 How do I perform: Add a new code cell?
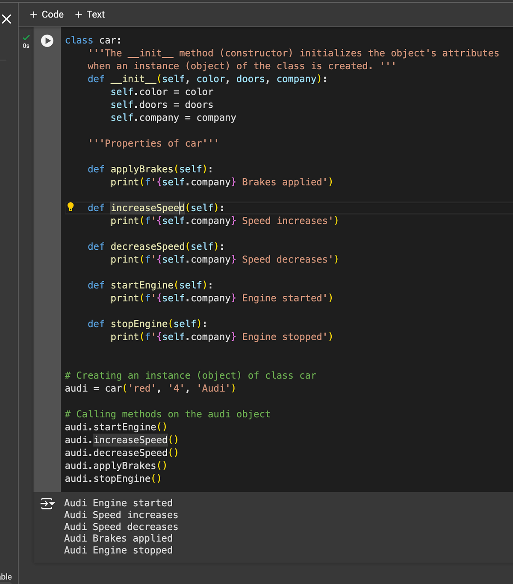pyautogui.click(x=47, y=14)
